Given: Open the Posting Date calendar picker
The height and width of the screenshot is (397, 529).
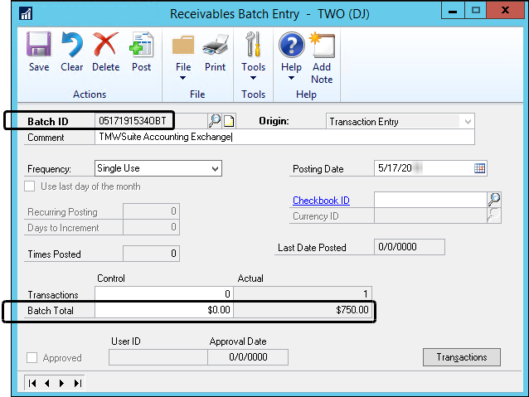Looking at the screenshot, I should coord(479,168).
